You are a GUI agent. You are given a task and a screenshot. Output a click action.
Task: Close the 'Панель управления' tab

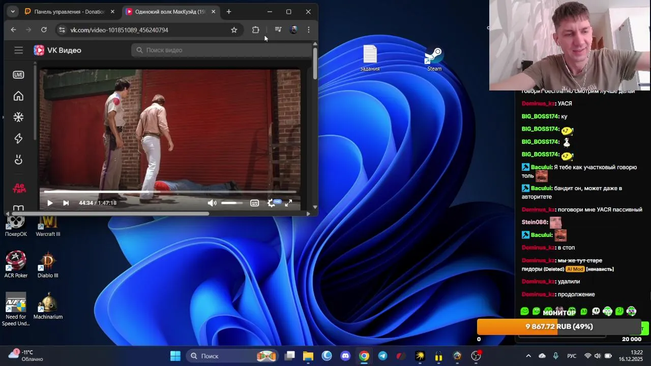click(x=112, y=12)
